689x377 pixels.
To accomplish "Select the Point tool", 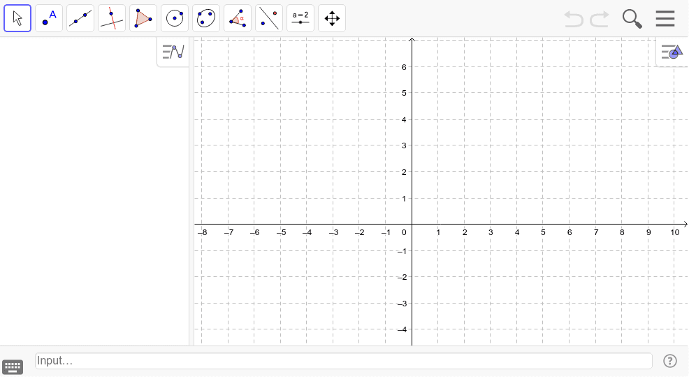I will [49, 18].
